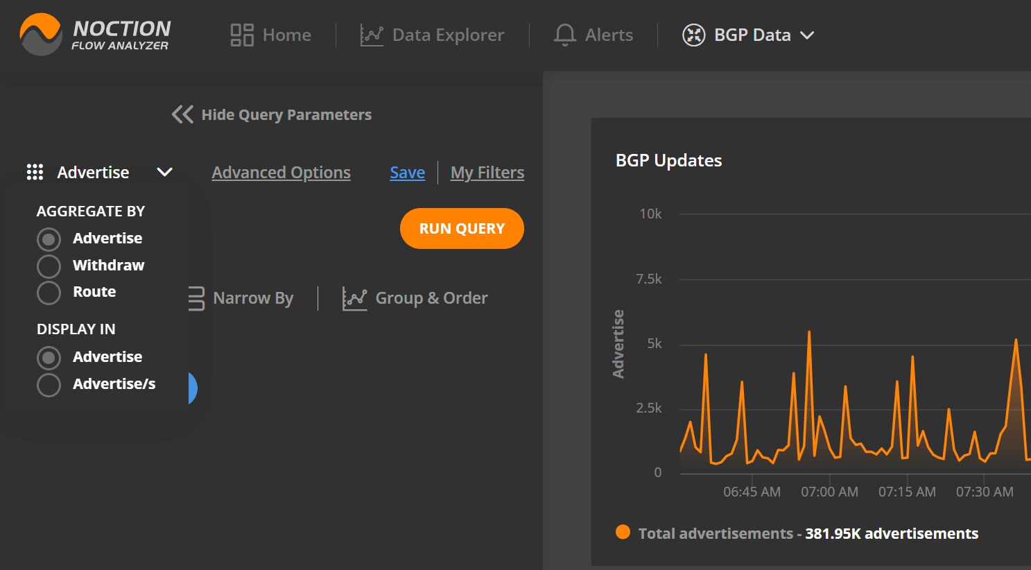The height and width of the screenshot is (570, 1031).
Task: Click the orange Total advertisements legend dot
Action: 623,532
